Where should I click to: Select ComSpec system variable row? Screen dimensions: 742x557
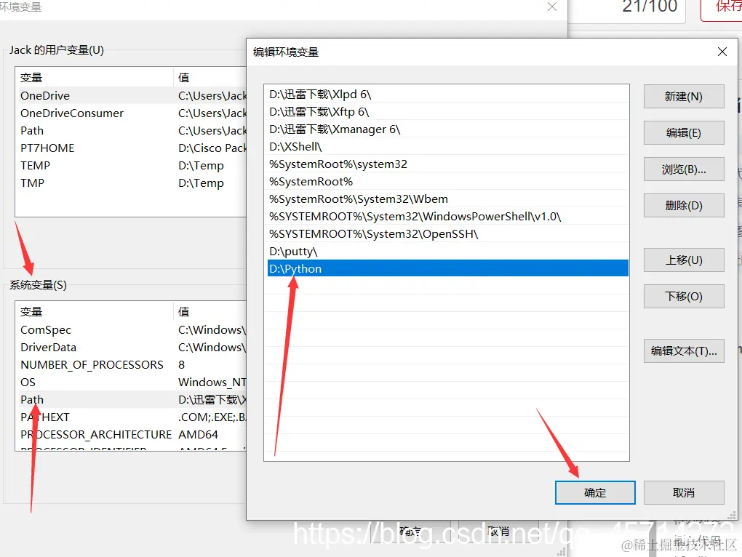(132, 330)
